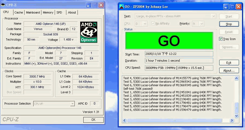245x130 pixels.
Task: Click the Level 2 cache value 1024 KBytes
Action: click(x=85, y=87)
